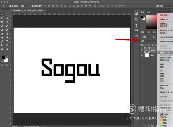The height and width of the screenshot is (127, 173).
Task: Select the History Brush tool
Action: click(x=7, y=30)
